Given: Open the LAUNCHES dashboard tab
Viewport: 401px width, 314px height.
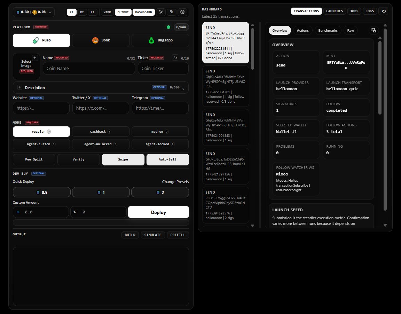Looking at the screenshot, I should click(x=335, y=11).
